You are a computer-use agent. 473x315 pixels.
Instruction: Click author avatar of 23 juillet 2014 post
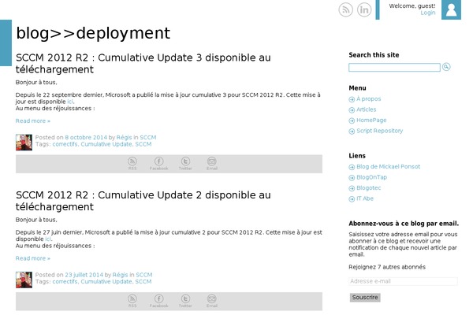click(x=24, y=280)
